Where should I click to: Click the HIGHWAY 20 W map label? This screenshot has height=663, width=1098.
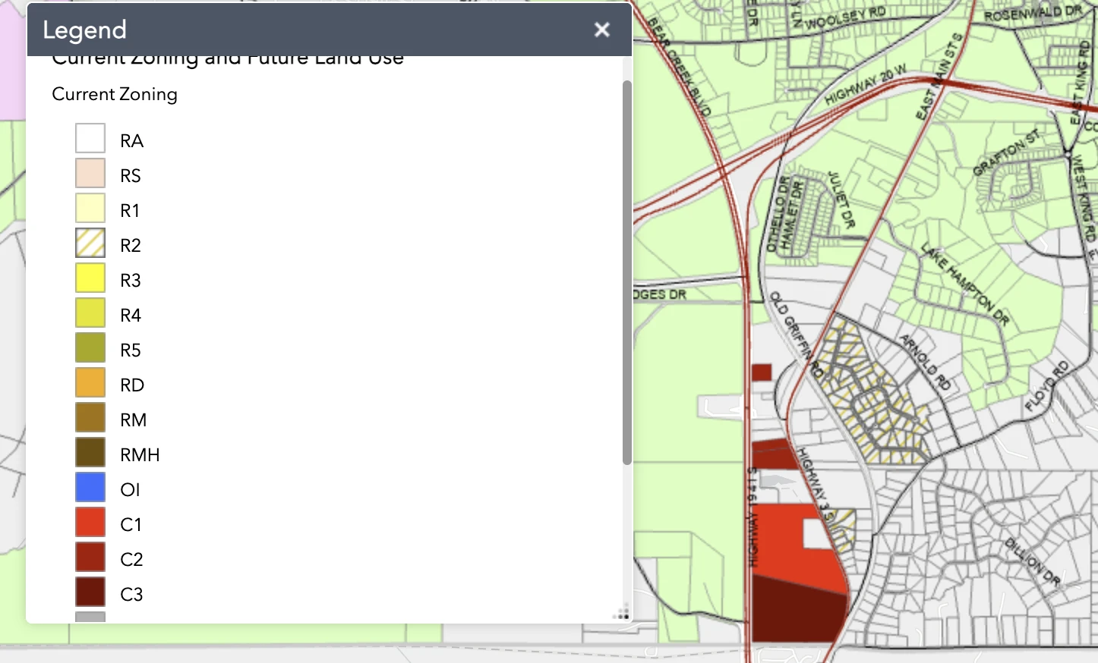point(866,84)
